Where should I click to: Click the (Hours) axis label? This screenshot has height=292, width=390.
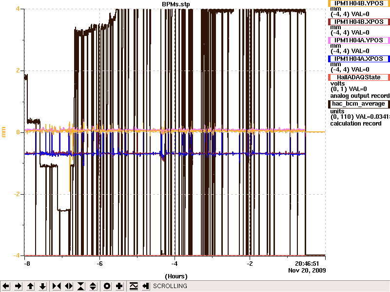click(x=176, y=276)
